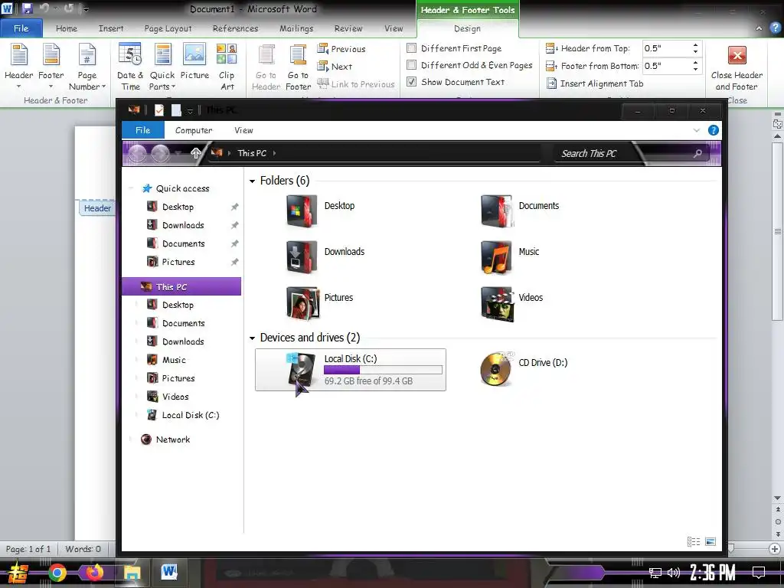784x588 pixels.
Task: Save document via Word quick access icon
Action: [x=27, y=8]
